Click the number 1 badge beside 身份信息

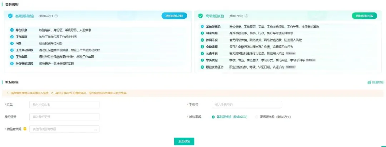12,30
